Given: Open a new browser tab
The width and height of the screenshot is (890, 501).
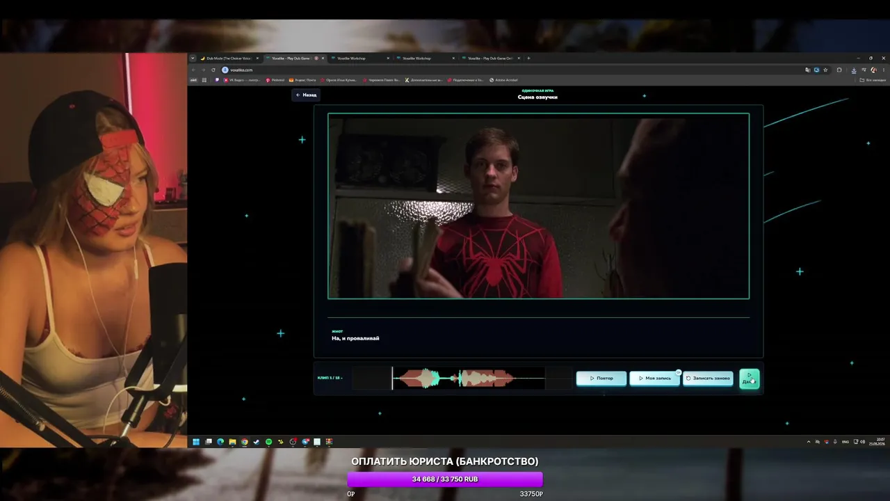Looking at the screenshot, I should pos(528,58).
